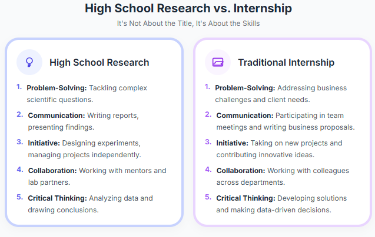Image resolution: width=375 pixels, height=237 pixels.
Task: Select 'Problem-Solving' in the High School Research card
Action: click(57, 88)
